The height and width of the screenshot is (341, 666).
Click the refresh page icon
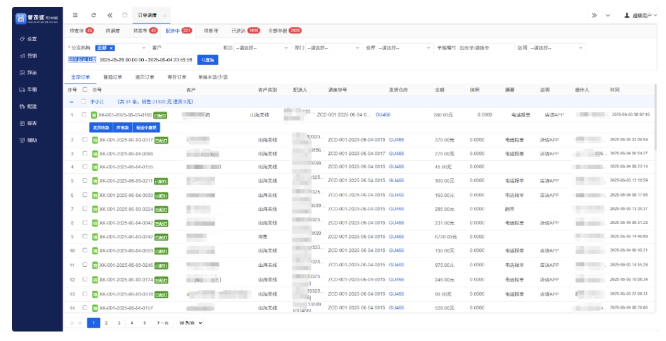(94, 15)
